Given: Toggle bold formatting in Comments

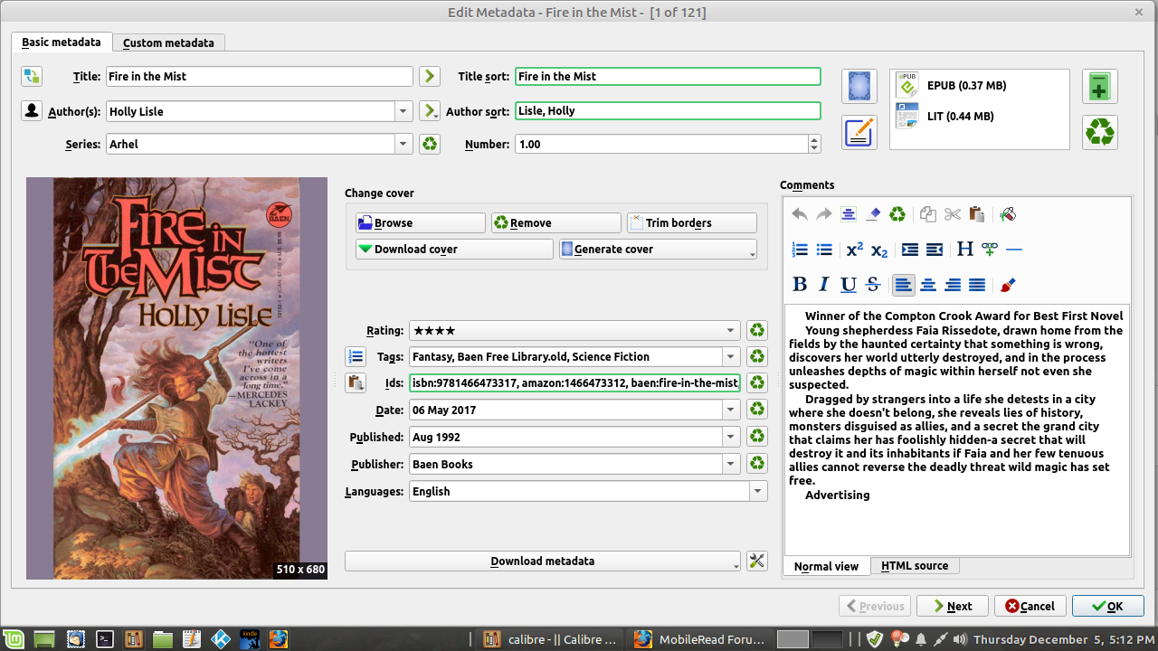Looking at the screenshot, I should (x=800, y=285).
